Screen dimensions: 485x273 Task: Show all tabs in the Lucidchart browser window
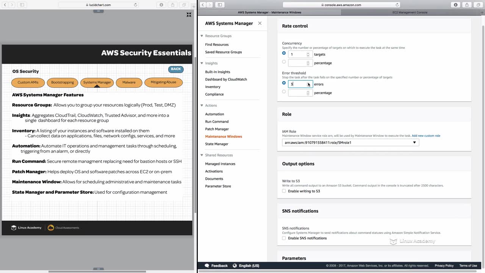pos(184,5)
